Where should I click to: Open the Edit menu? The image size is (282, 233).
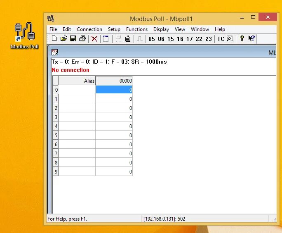click(x=67, y=29)
